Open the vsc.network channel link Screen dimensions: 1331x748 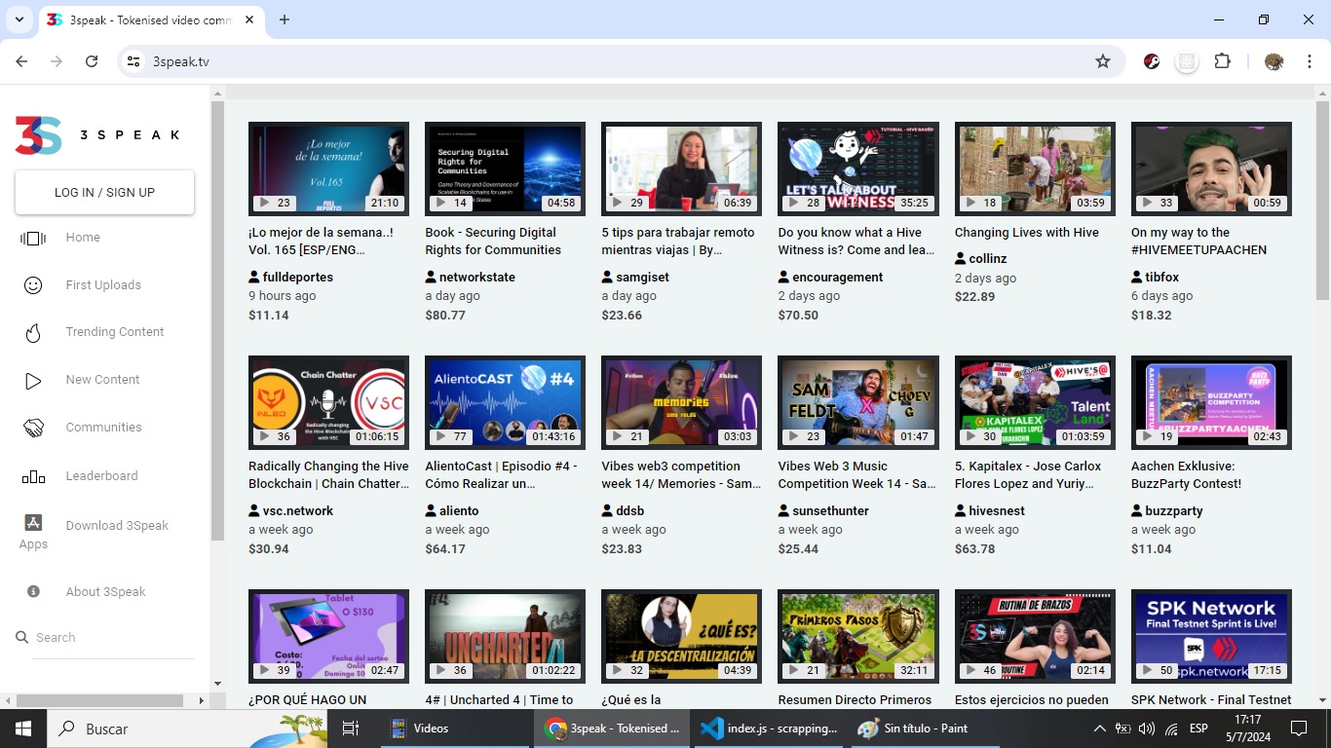[x=297, y=511]
